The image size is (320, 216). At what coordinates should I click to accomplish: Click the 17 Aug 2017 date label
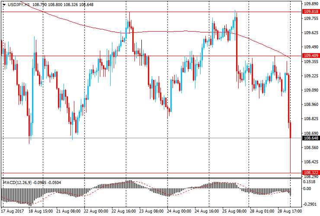13,211
